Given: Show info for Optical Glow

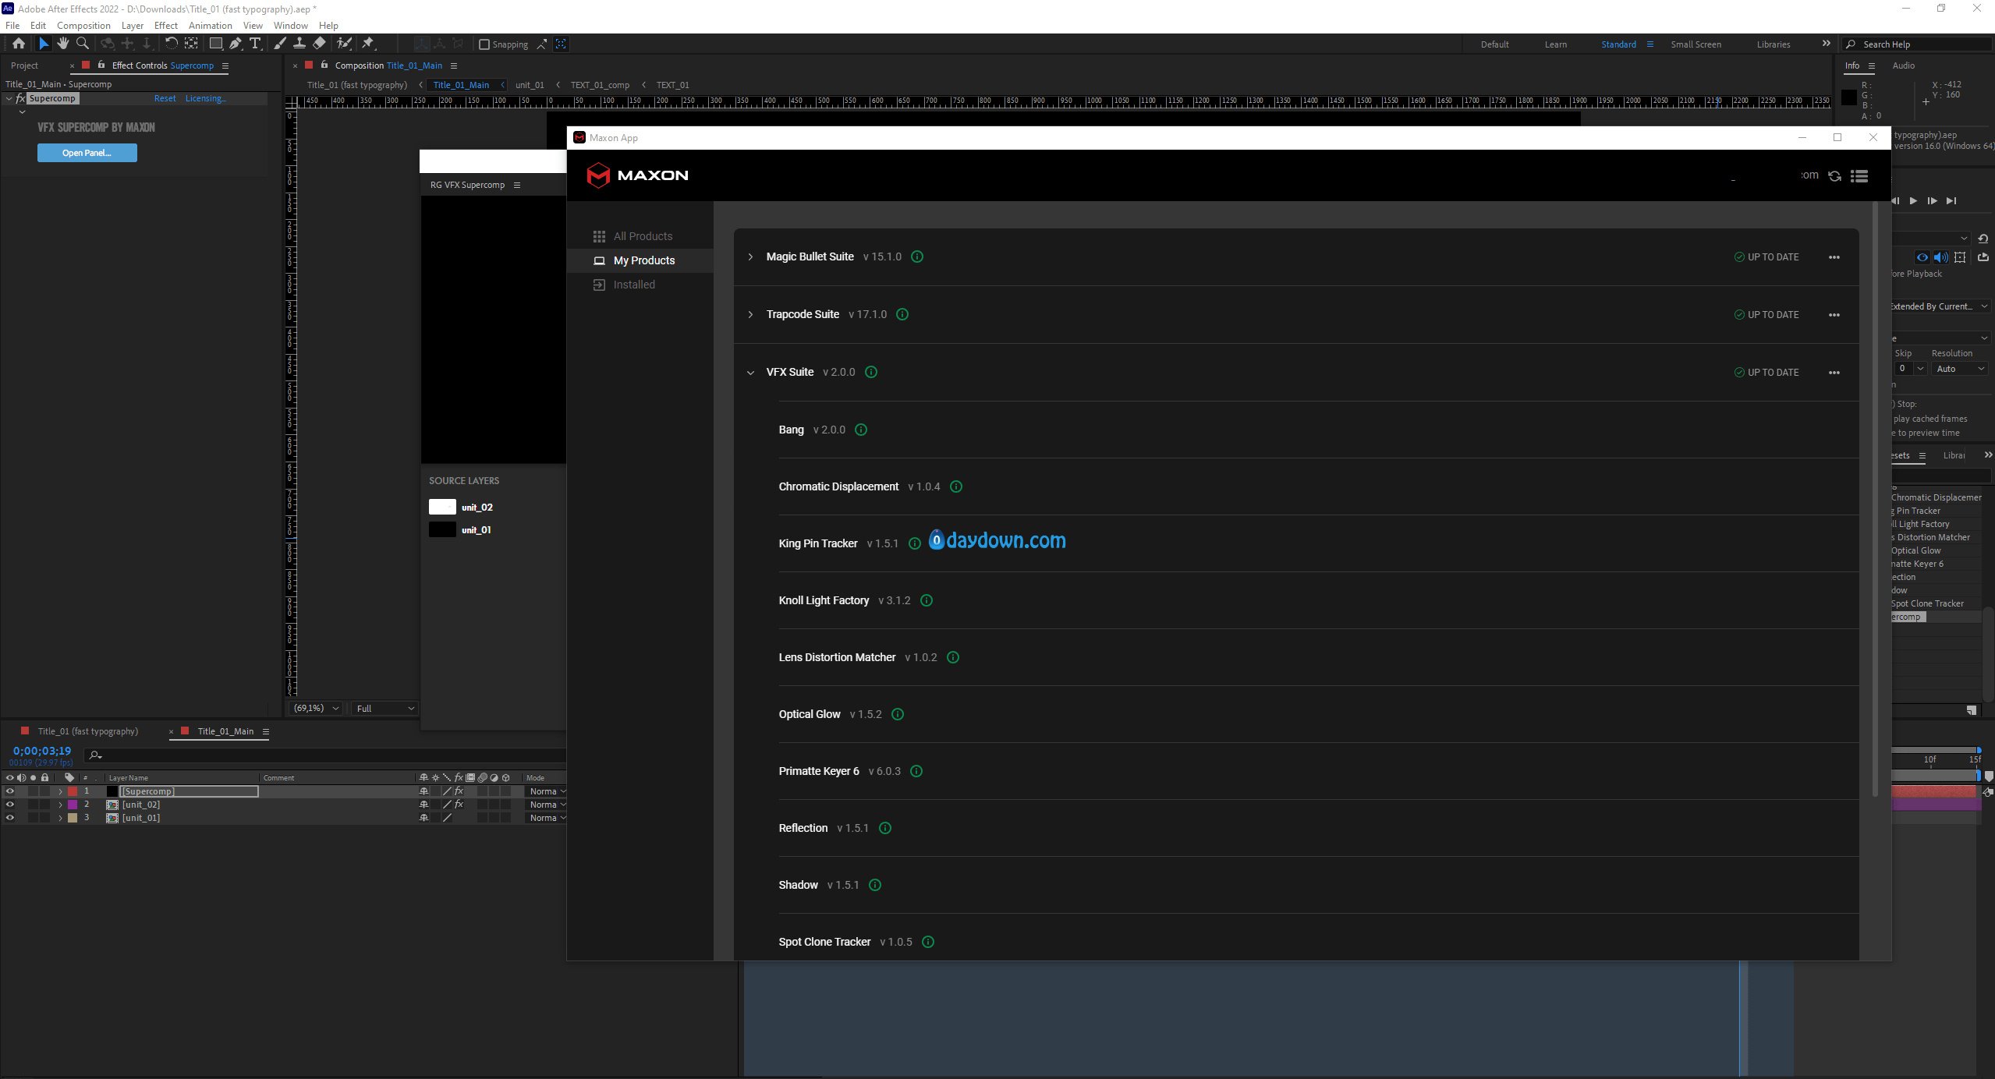Looking at the screenshot, I should (x=898, y=714).
